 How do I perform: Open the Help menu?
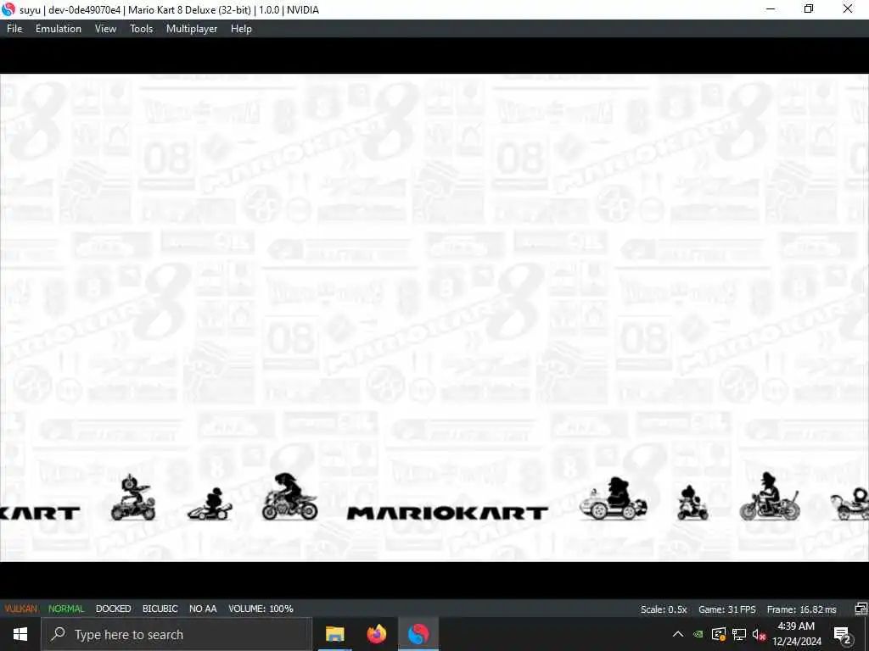click(241, 29)
